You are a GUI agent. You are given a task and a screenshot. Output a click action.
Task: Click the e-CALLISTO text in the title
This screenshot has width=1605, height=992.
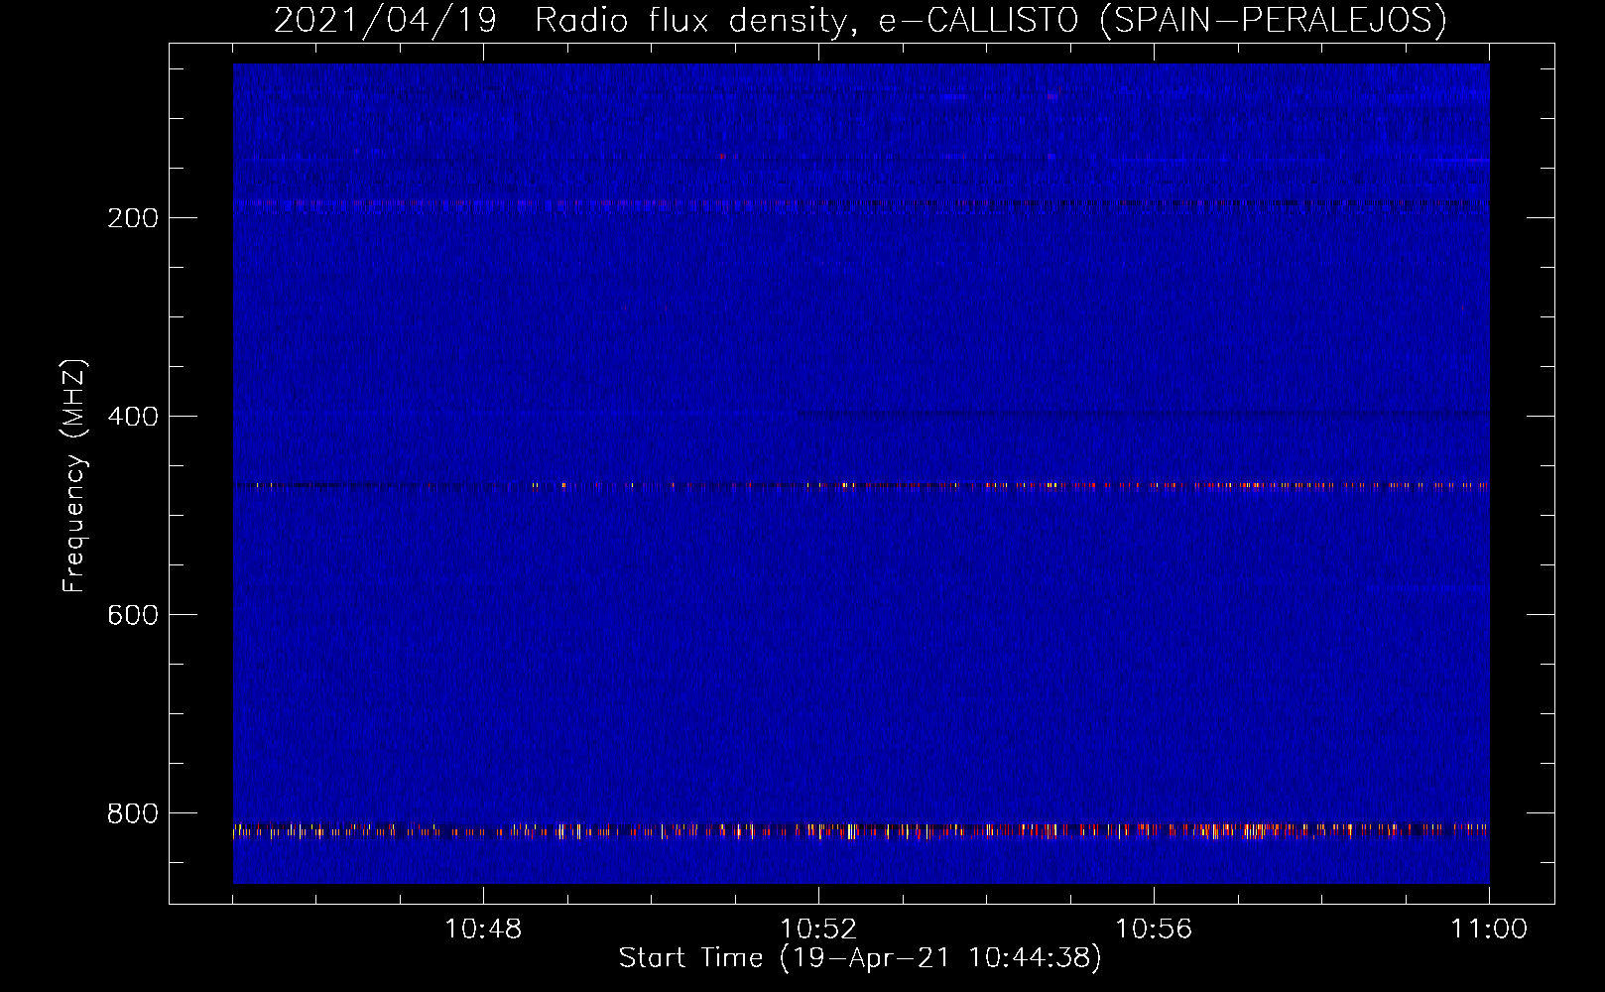(978, 20)
